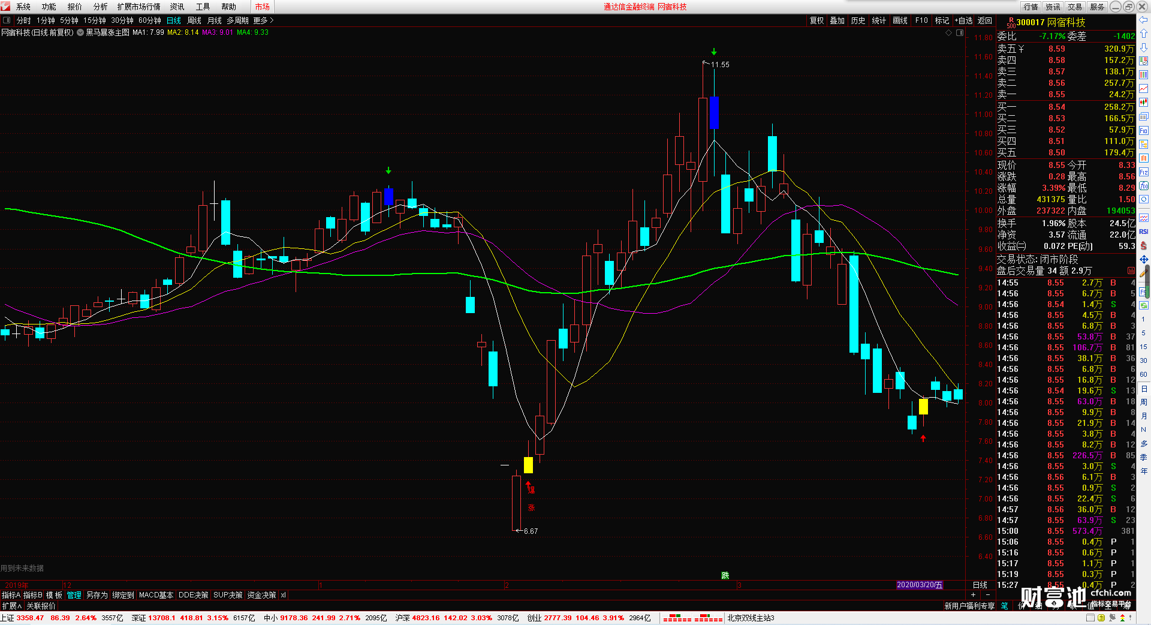Image resolution: width=1151 pixels, height=625 pixels.
Task: Open the news window sidebar icon
Action: (1144, 116)
